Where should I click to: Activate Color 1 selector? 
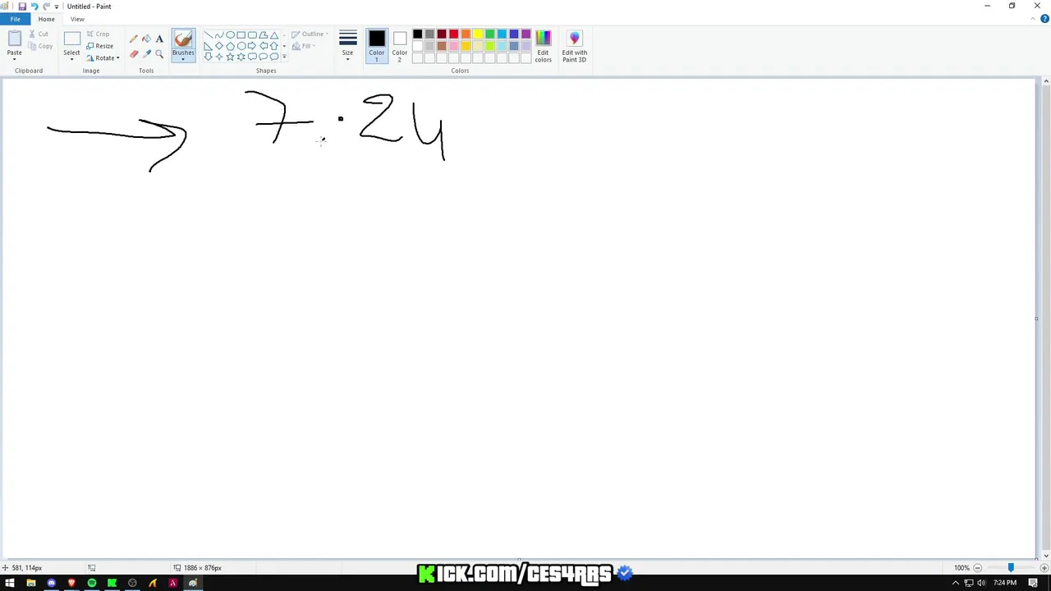(376, 46)
